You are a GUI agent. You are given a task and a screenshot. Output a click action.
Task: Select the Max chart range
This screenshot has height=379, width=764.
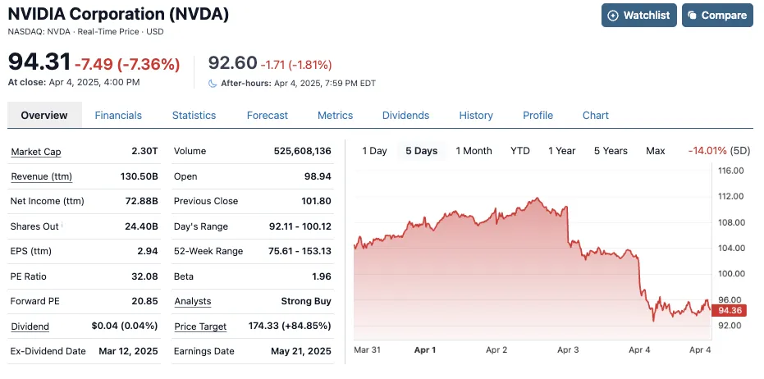(x=655, y=151)
